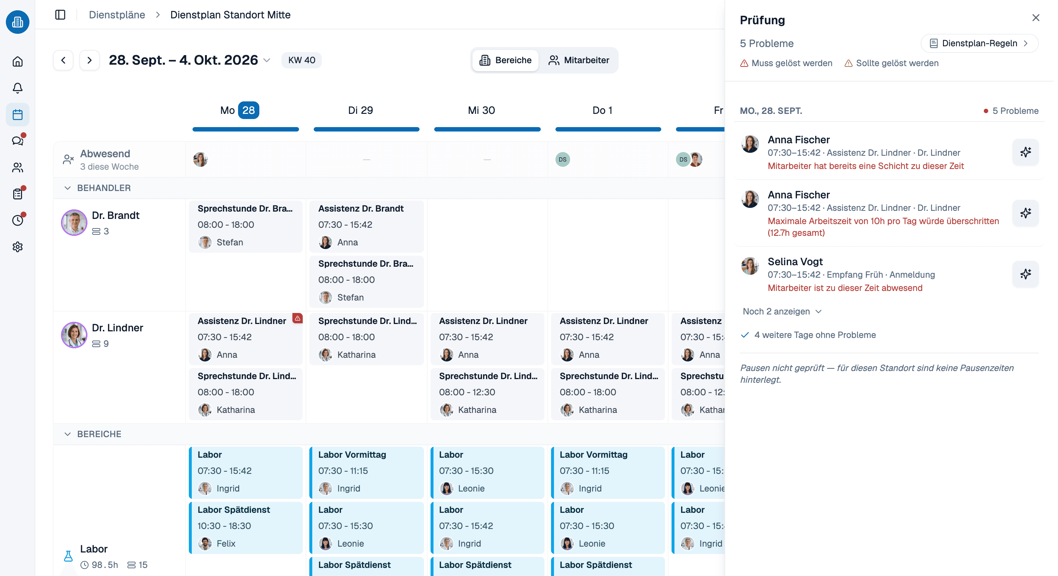Select Do 1 day header
This screenshot has width=1058, height=576.
pos(602,110)
